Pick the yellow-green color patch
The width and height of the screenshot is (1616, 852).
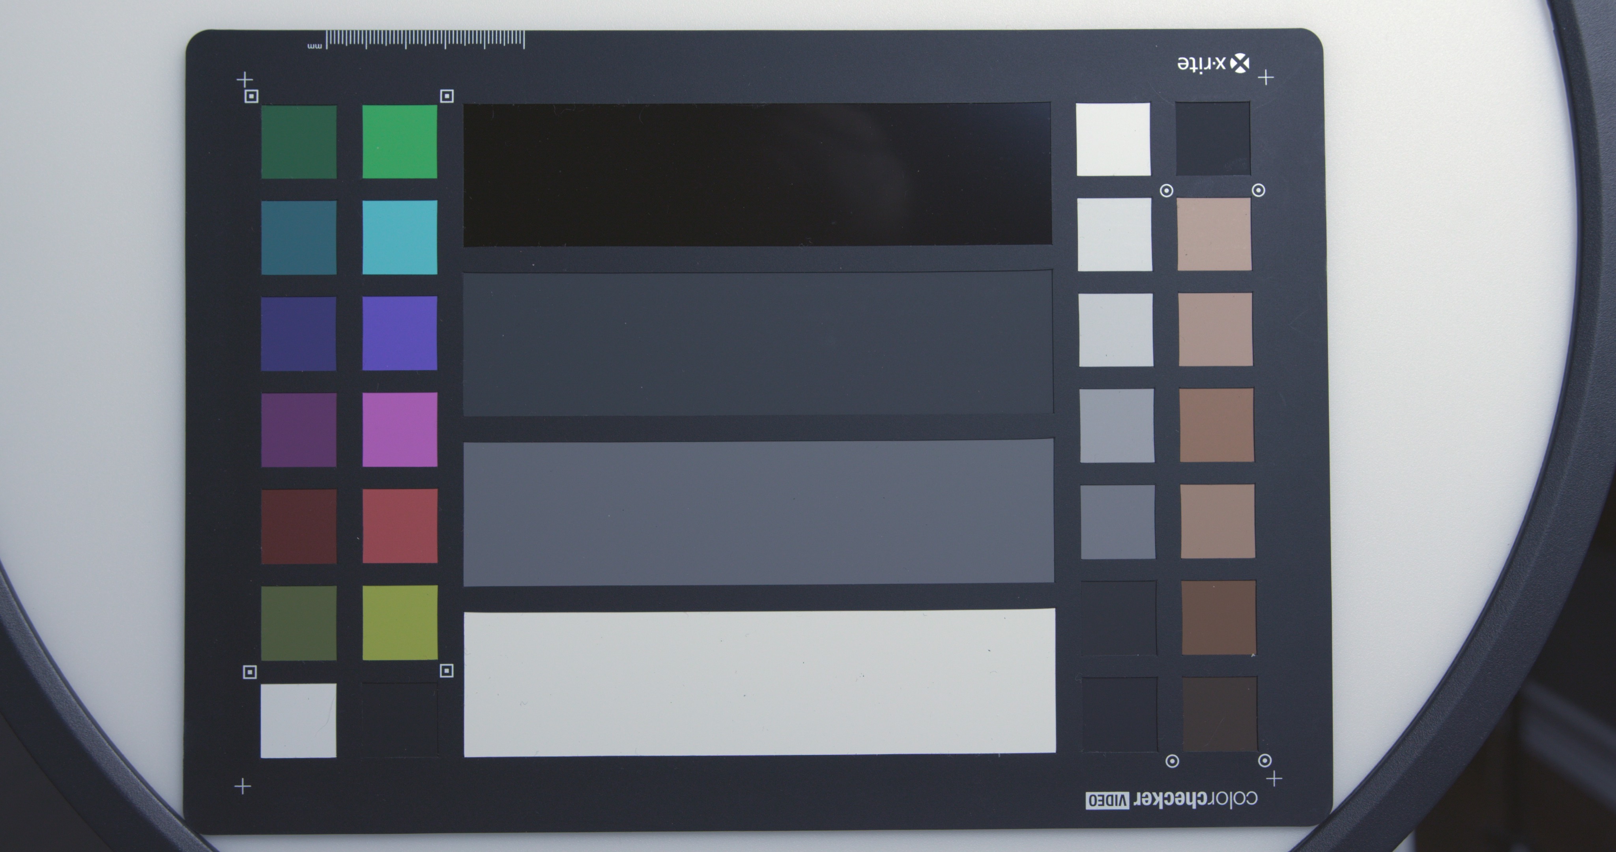point(400,623)
